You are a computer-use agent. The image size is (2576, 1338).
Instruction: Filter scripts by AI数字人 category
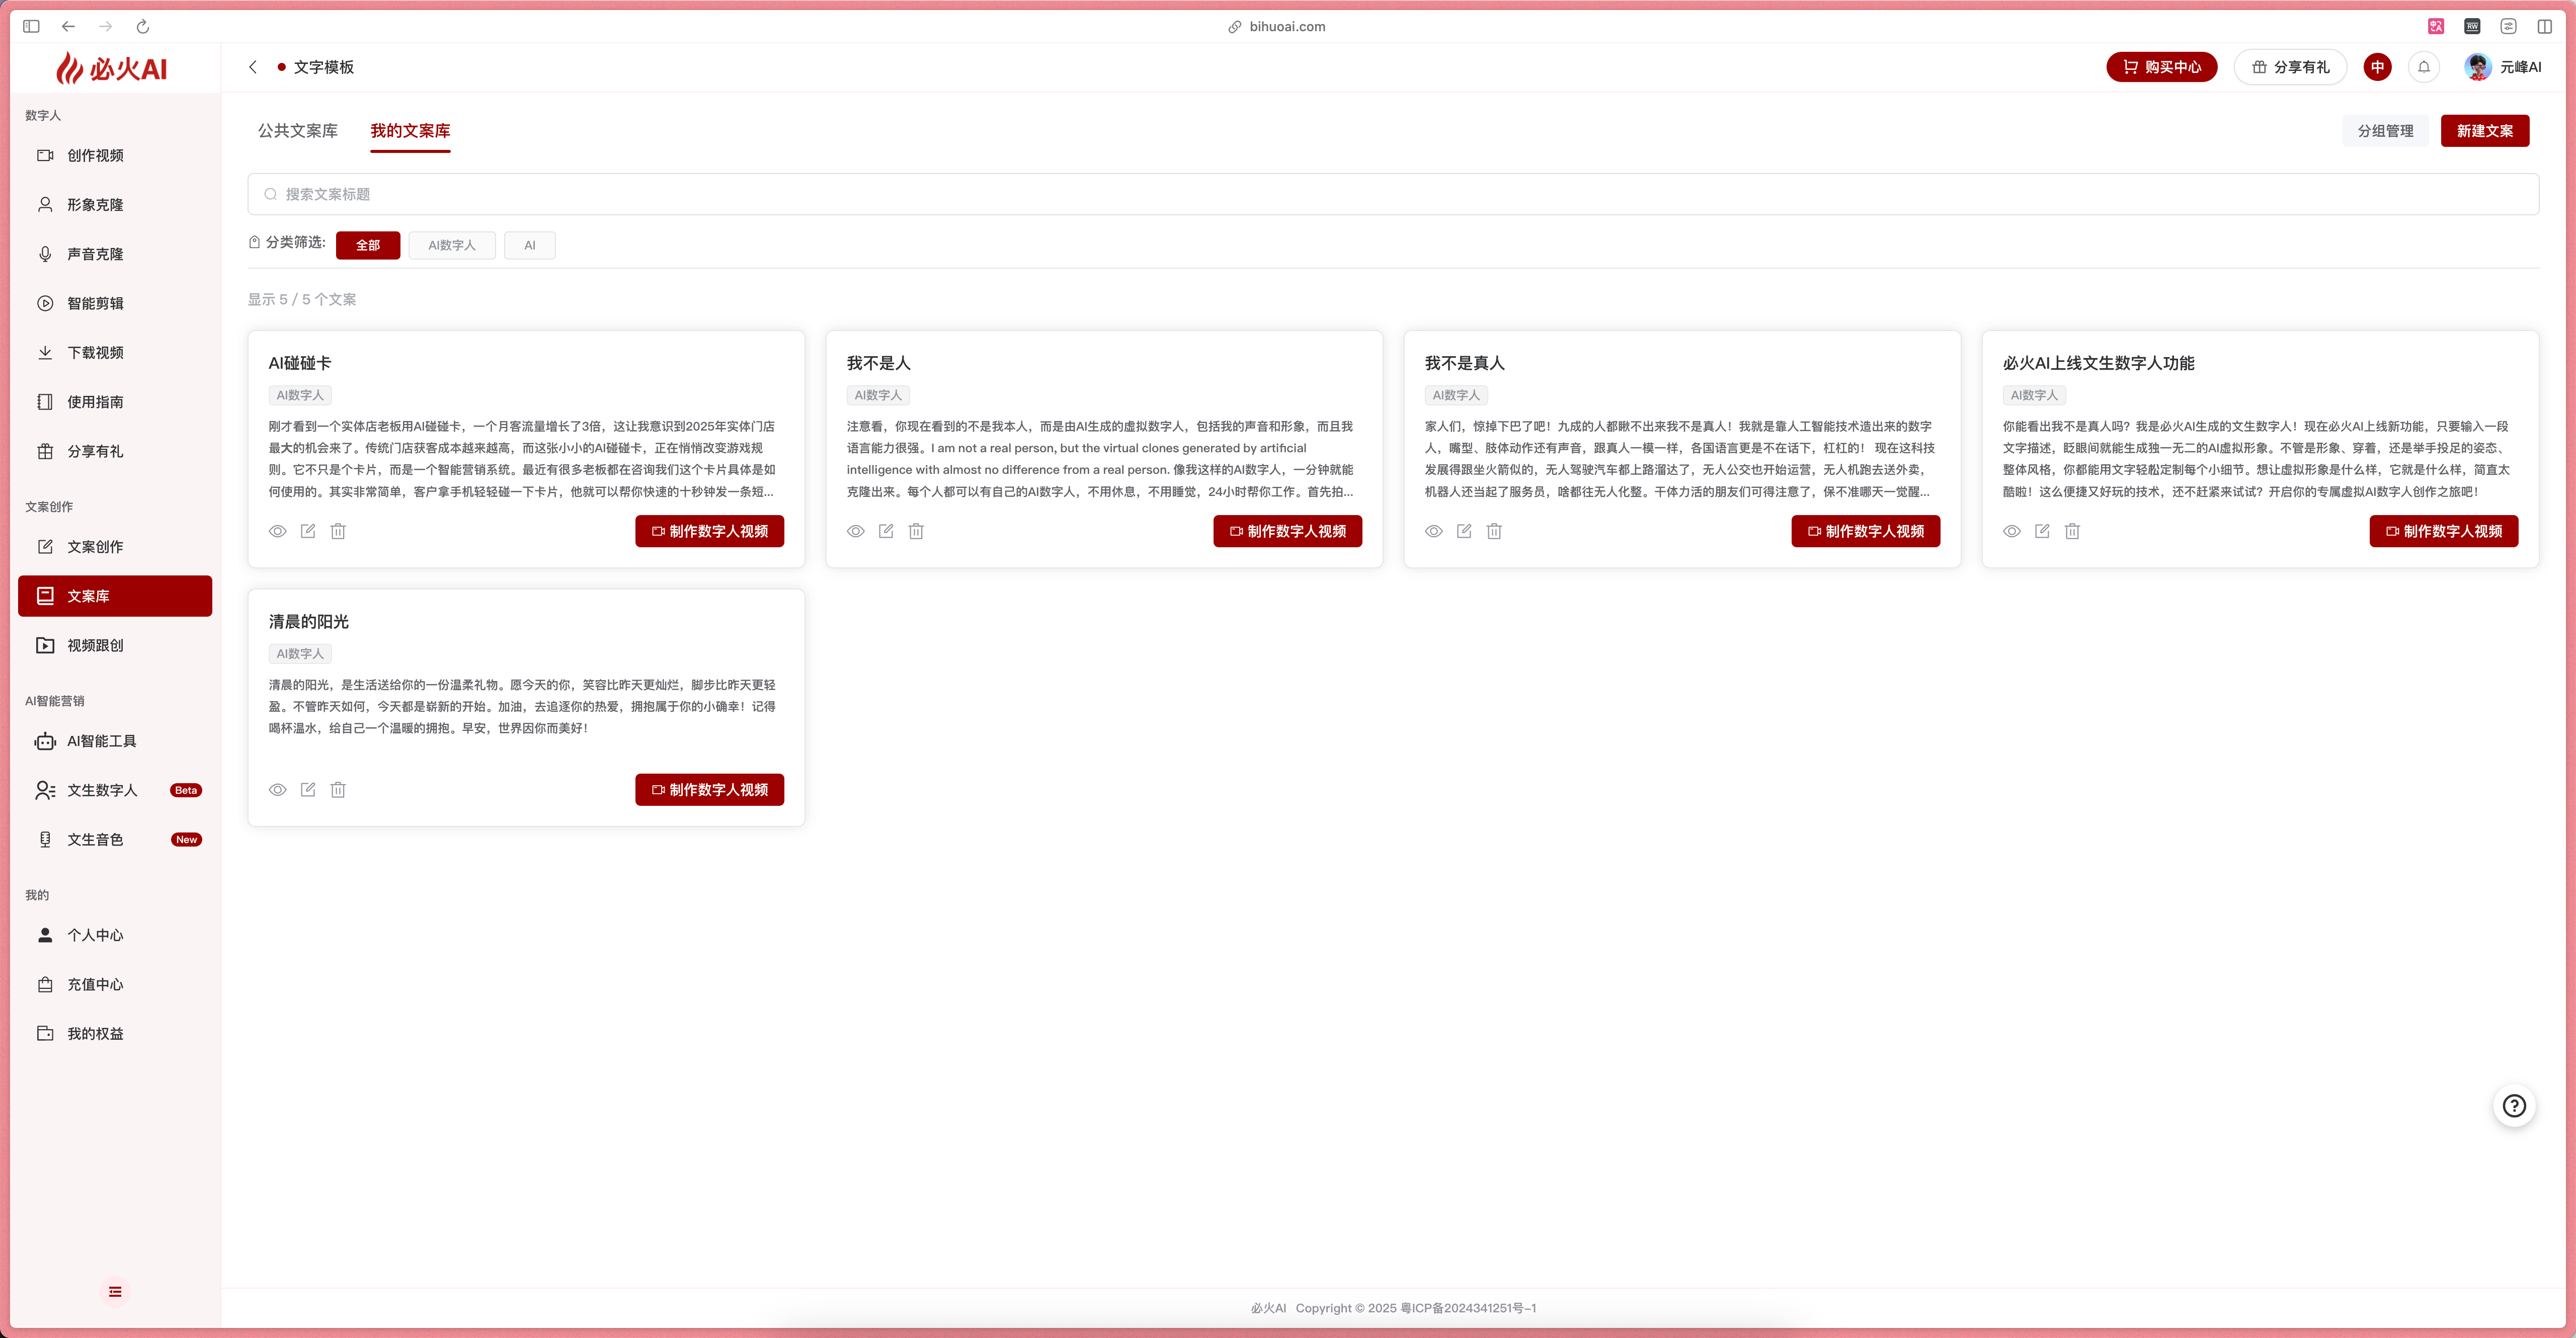click(452, 245)
